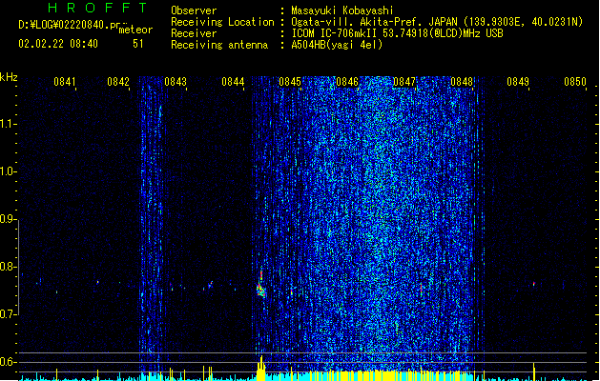Click the 1.1 kHz axis label
This screenshot has height=381, width=600.
(8, 124)
